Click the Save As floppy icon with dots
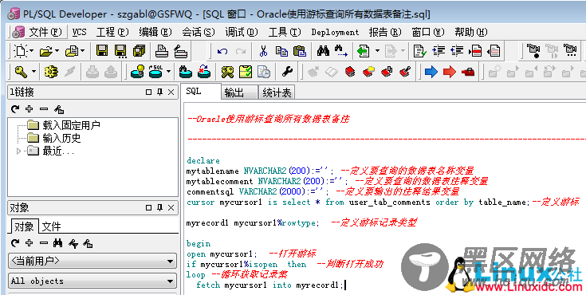The width and height of the screenshot is (586, 295). (x=120, y=51)
